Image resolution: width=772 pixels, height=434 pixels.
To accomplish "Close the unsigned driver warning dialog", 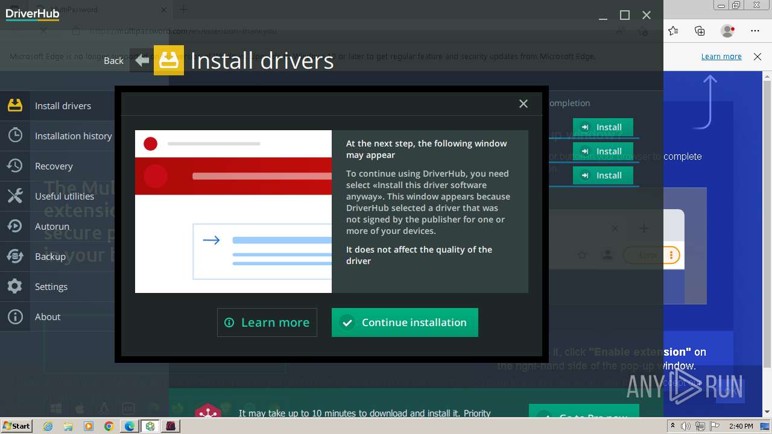I will (x=524, y=104).
